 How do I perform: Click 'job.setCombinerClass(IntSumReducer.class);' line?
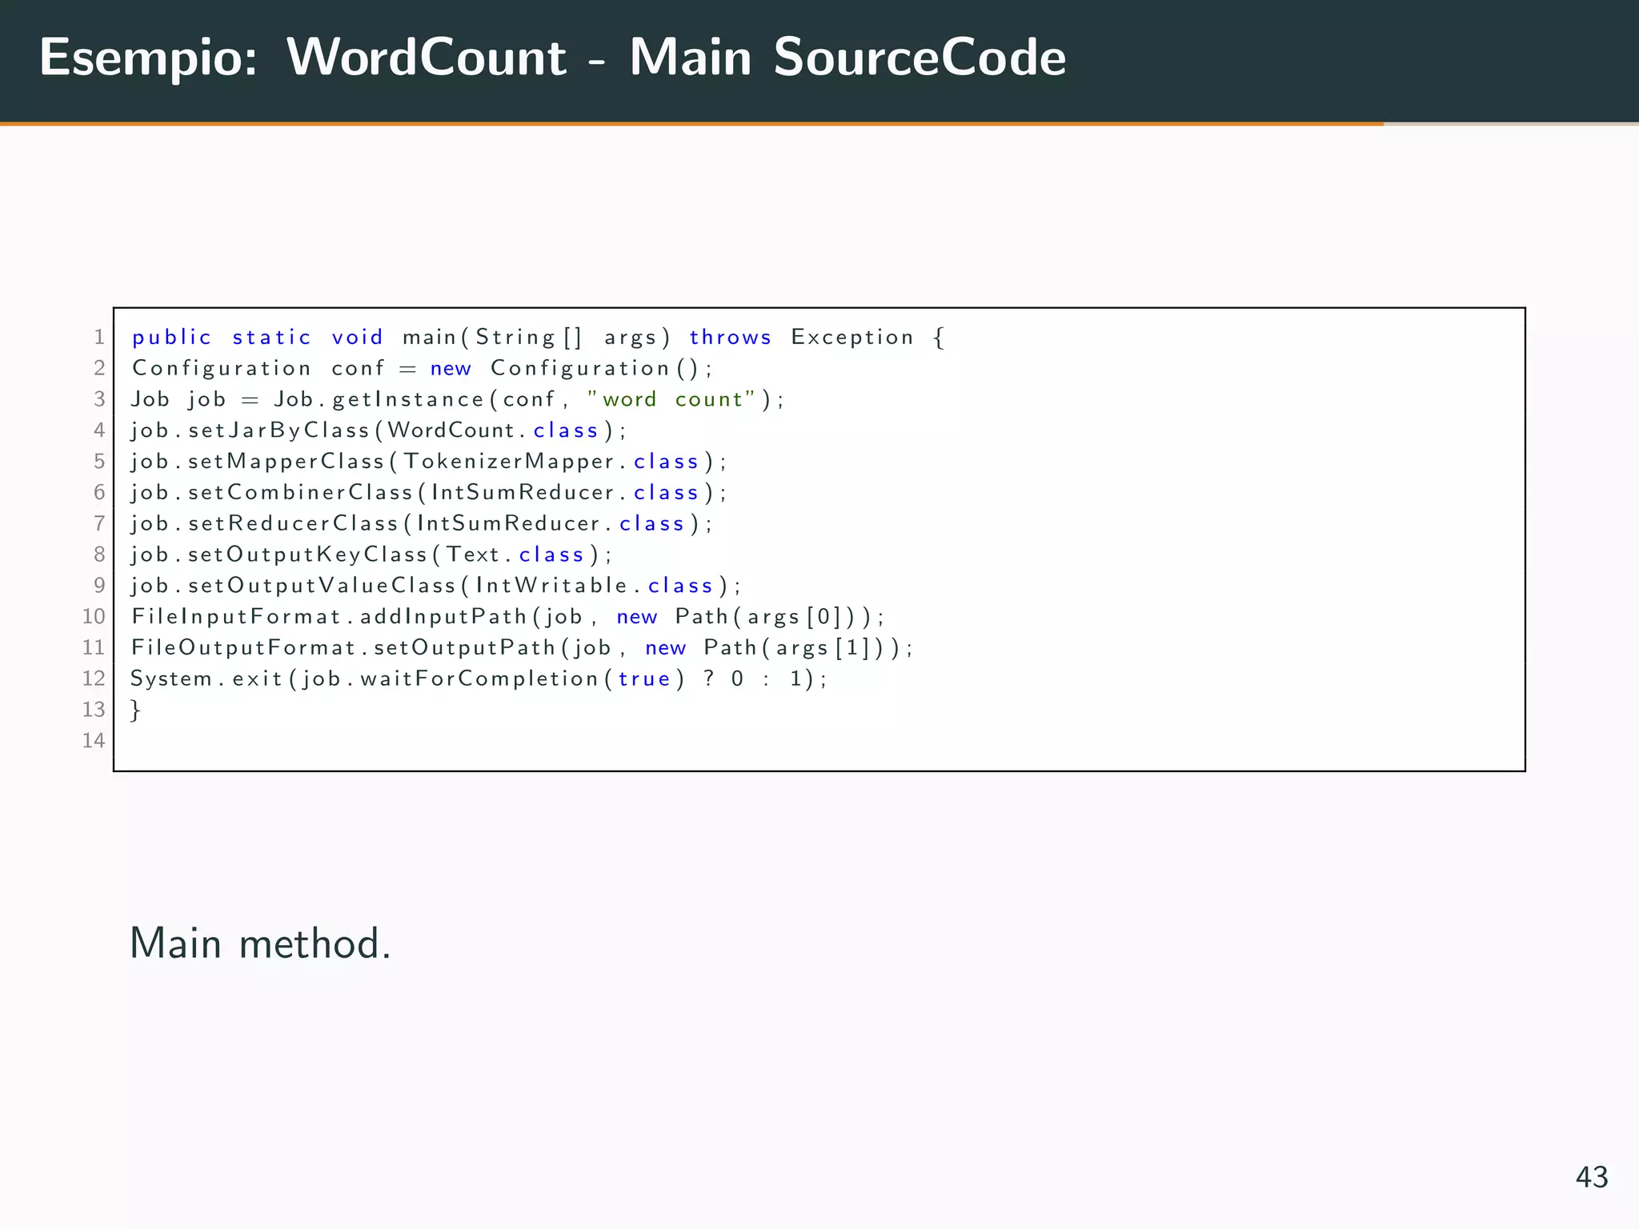(x=429, y=492)
